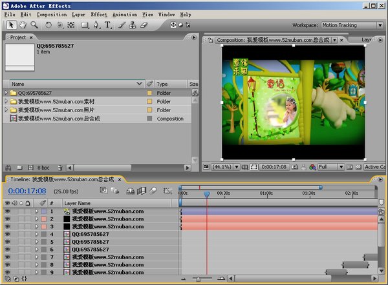Select the Pan Behind tool

(x=71, y=25)
